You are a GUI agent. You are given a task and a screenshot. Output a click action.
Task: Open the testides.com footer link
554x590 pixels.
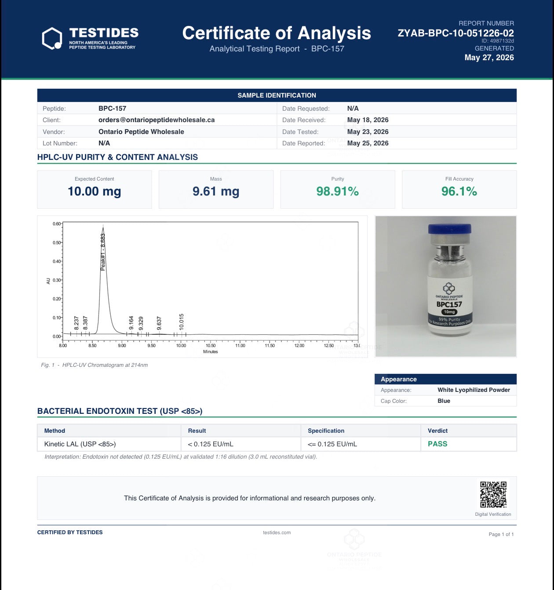coord(277,532)
